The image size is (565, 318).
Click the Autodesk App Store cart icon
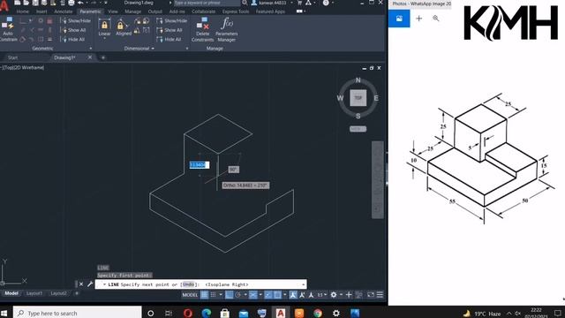299,3
